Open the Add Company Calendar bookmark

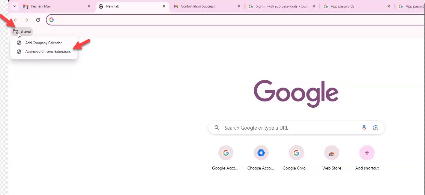[x=44, y=43]
